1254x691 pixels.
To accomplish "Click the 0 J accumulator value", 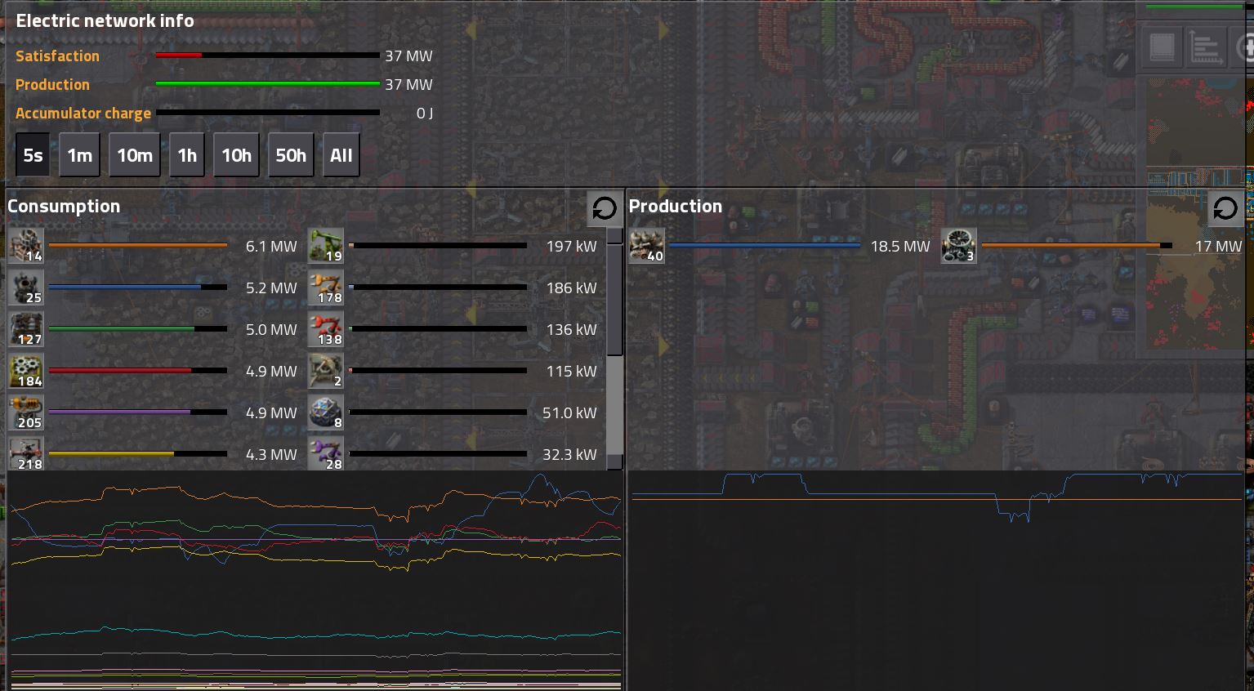I will (x=424, y=114).
